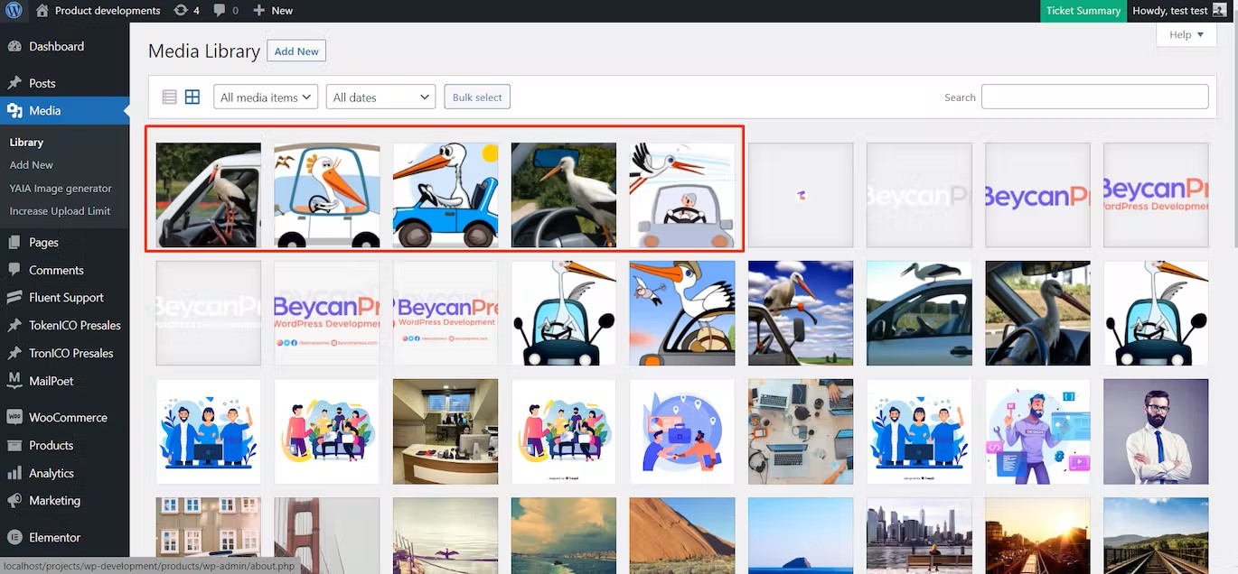Click the Elementor icon in the sidebar

14,538
